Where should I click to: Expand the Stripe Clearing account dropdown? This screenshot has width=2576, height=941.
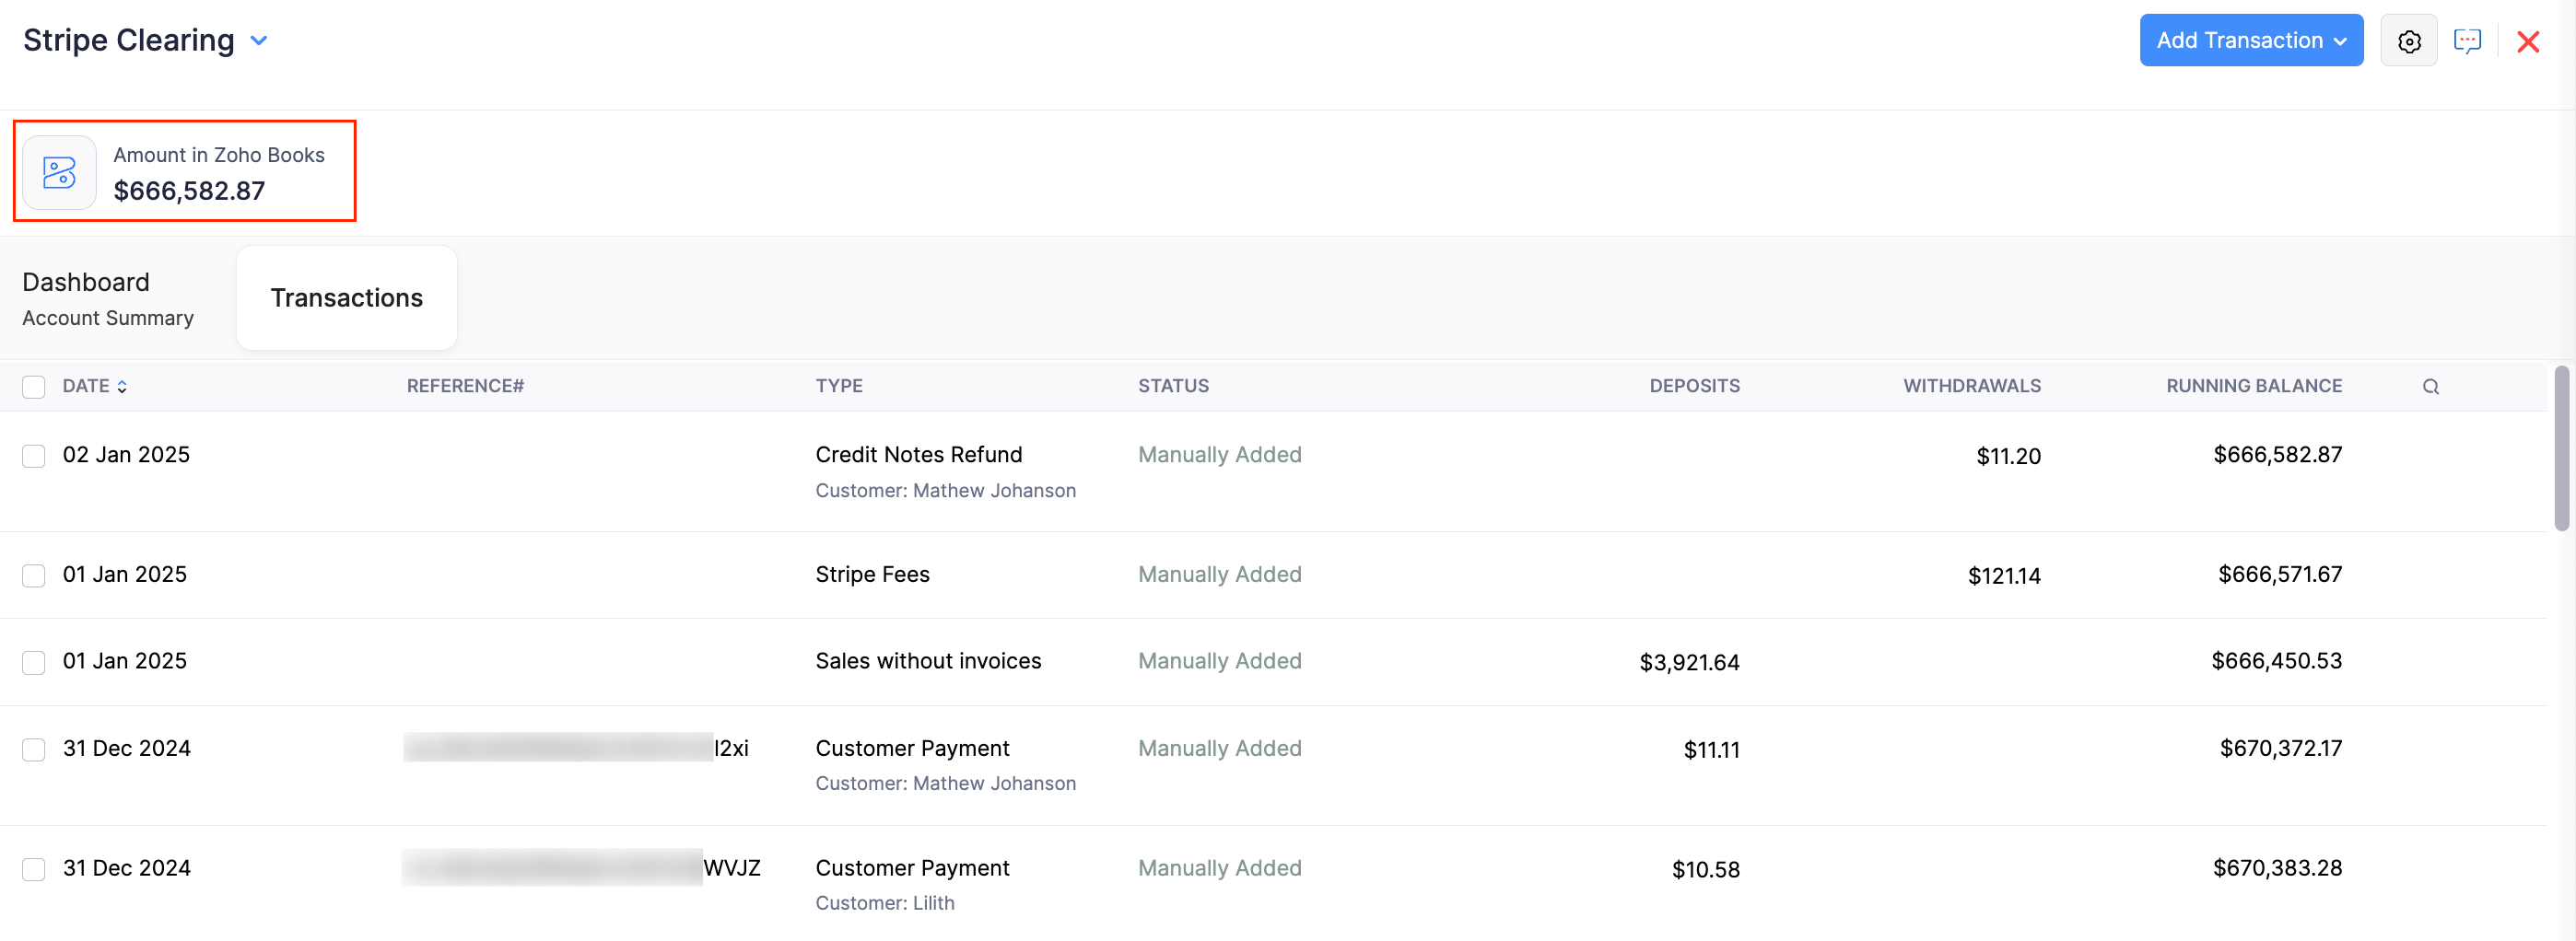pyautogui.click(x=259, y=41)
